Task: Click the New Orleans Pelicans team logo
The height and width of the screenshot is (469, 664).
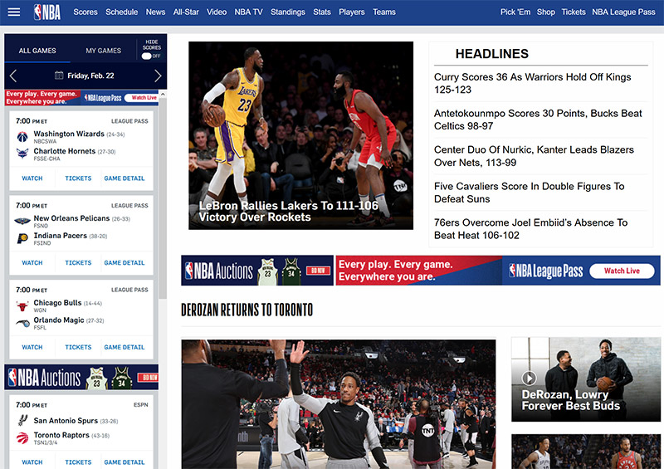Action: pyautogui.click(x=22, y=221)
